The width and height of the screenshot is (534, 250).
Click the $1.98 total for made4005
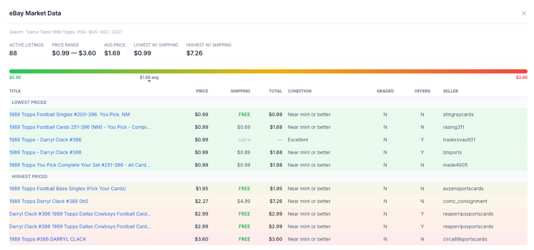(x=276, y=165)
